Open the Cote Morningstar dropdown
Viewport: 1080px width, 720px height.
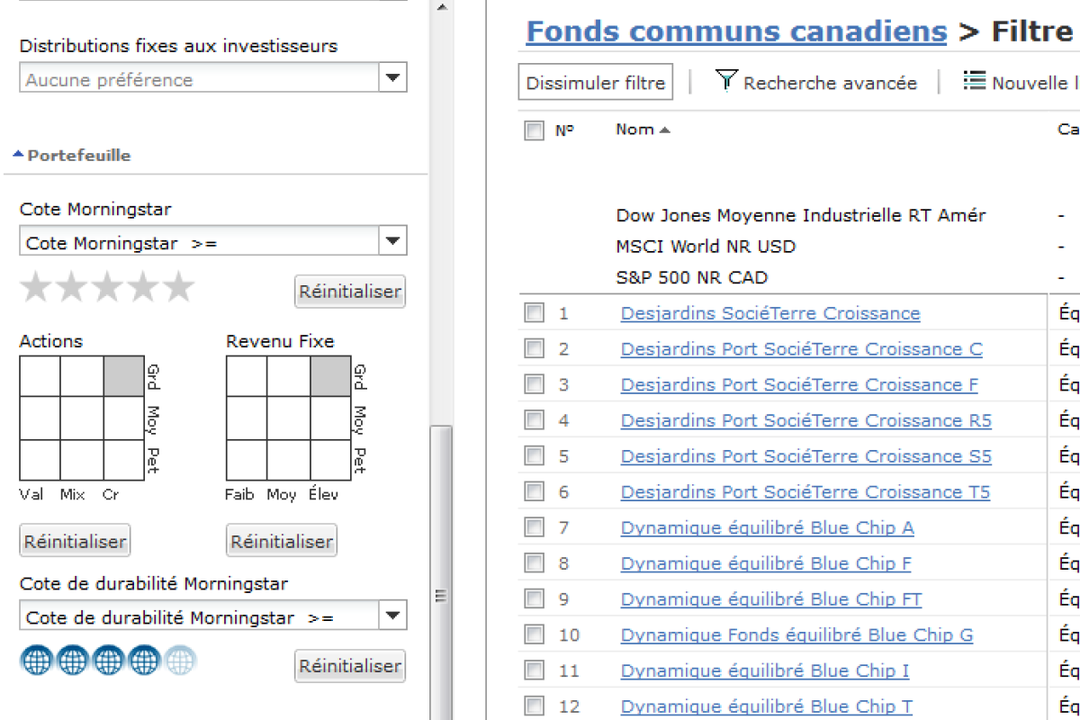coord(391,242)
